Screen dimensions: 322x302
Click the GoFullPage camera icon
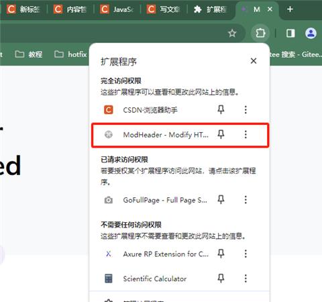point(109,200)
